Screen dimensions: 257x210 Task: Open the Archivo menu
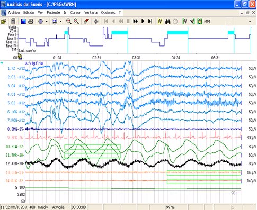pyautogui.click(x=14, y=13)
